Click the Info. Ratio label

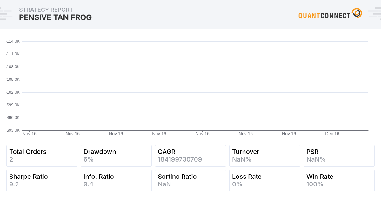99,177
